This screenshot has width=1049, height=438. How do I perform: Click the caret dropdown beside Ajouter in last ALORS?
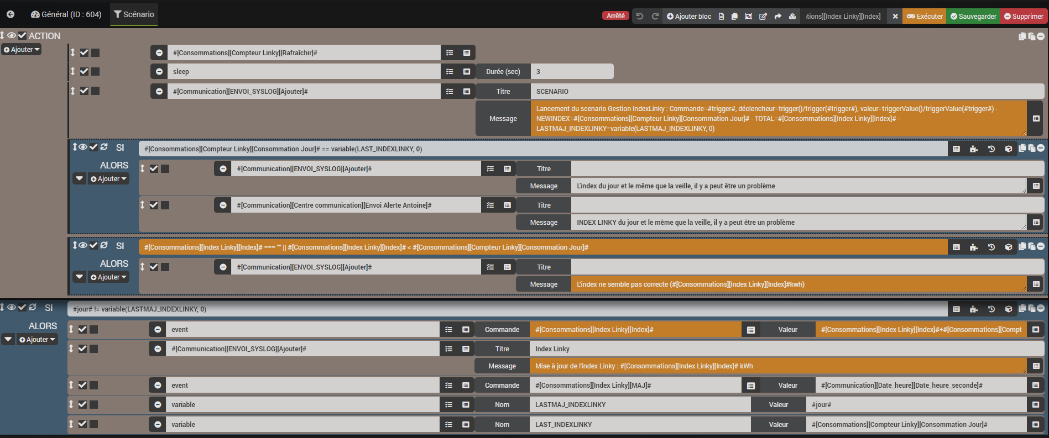tap(8, 339)
